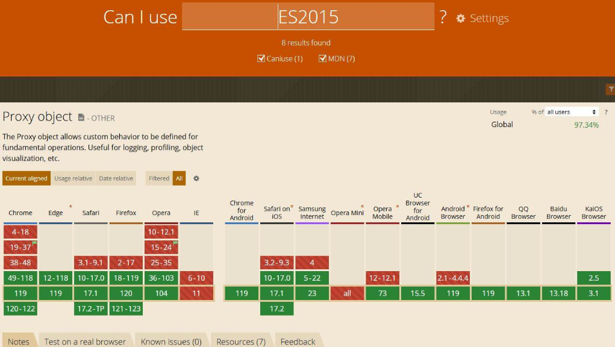The height and width of the screenshot is (347, 615).
Task: Click the filter funnel icon
Action: coord(610,90)
